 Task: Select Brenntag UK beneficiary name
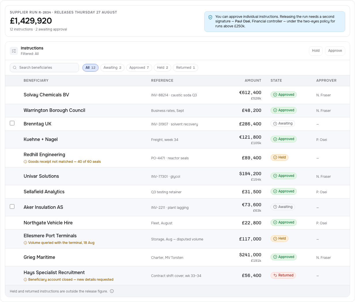coord(37,124)
